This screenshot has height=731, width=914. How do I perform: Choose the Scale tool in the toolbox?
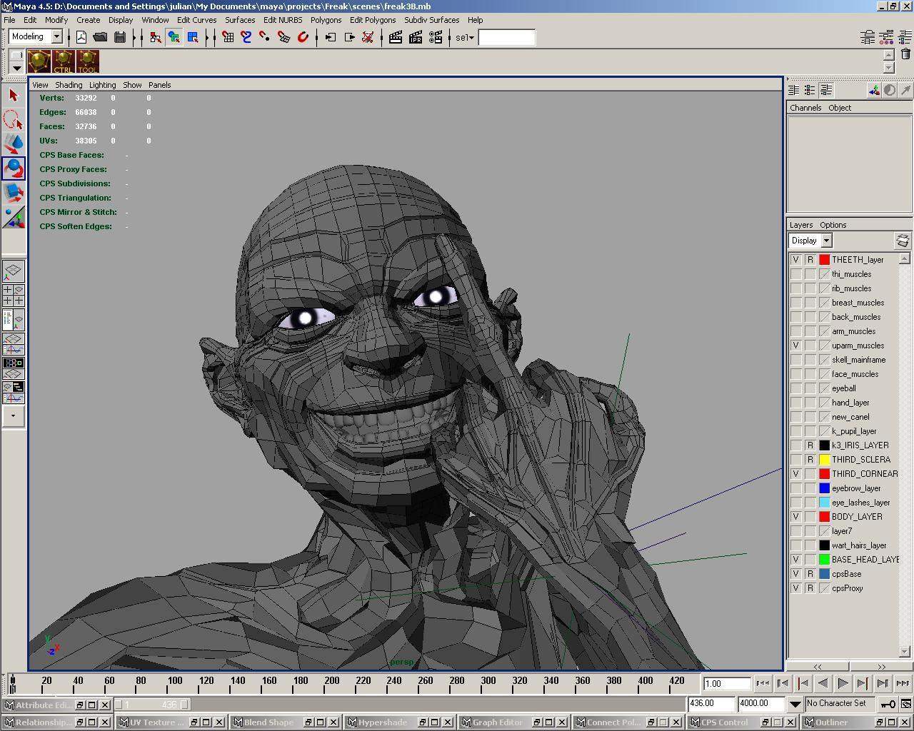point(13,192)
